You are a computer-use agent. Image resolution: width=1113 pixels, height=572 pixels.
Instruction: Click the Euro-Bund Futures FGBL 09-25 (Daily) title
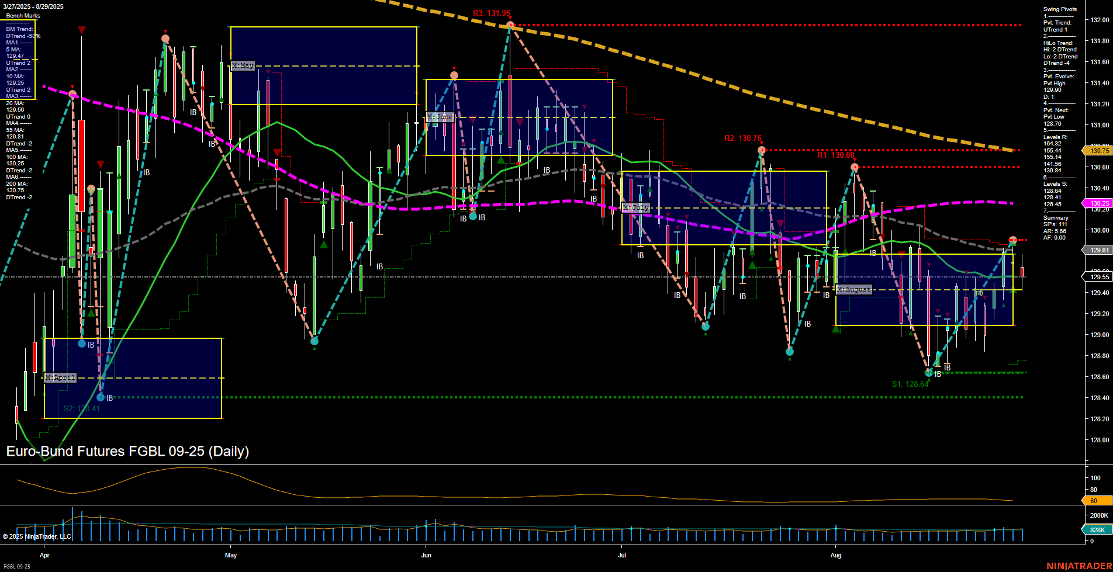pos(127,451)
